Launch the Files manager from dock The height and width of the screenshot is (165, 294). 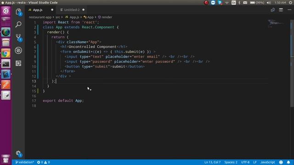(x=6, y=43)
